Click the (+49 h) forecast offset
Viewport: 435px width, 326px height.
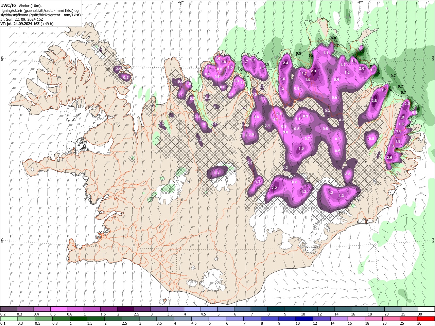[x=47, y=24]
